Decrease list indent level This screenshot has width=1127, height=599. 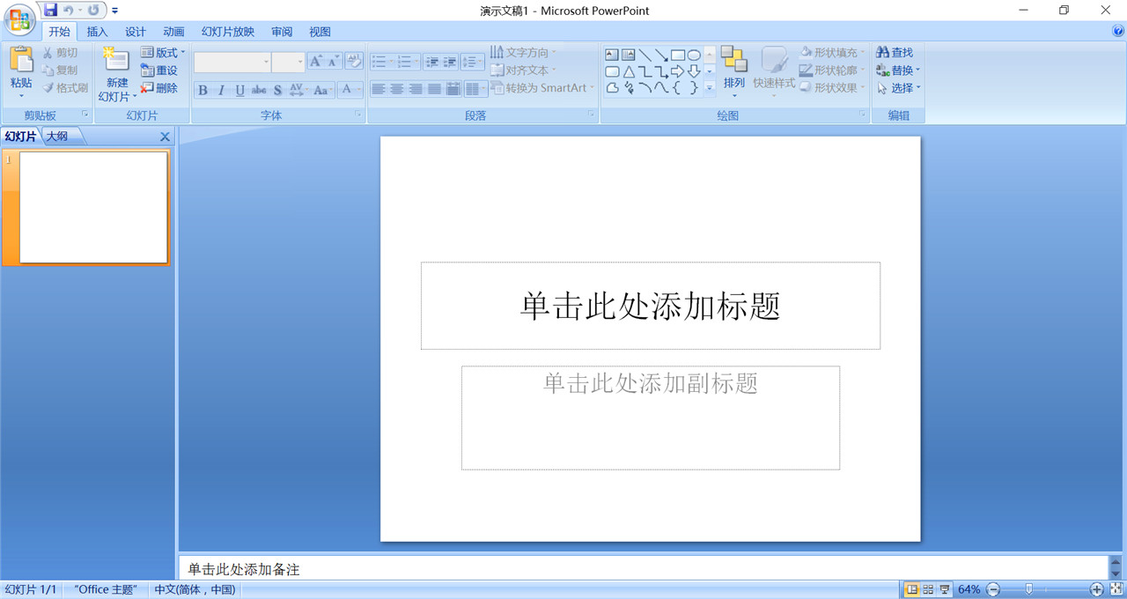(431, 62)
